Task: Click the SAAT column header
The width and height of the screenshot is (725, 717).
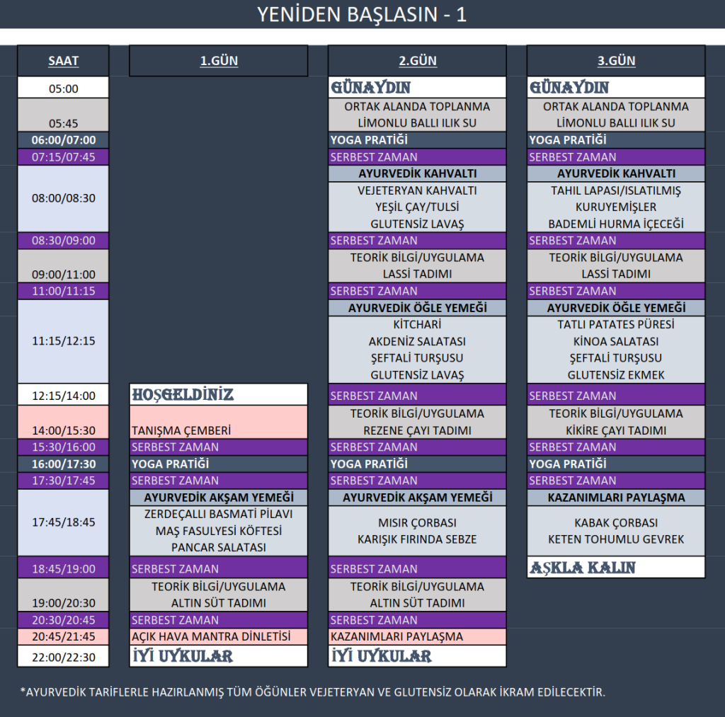Action: (x=63, y=61)
